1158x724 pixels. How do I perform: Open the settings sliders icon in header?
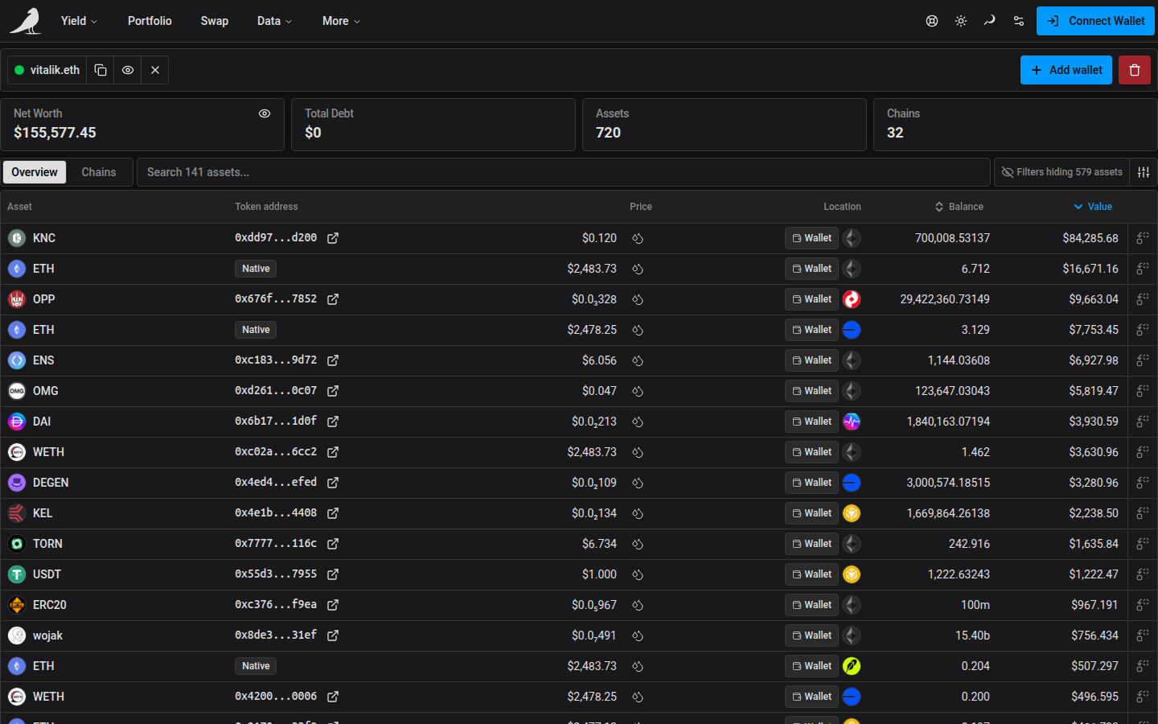point(1019,21)
